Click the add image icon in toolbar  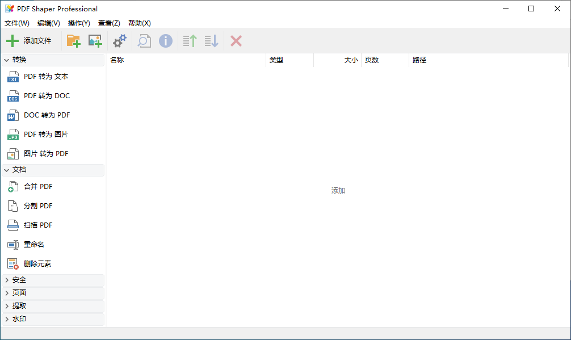pos(95,41)
